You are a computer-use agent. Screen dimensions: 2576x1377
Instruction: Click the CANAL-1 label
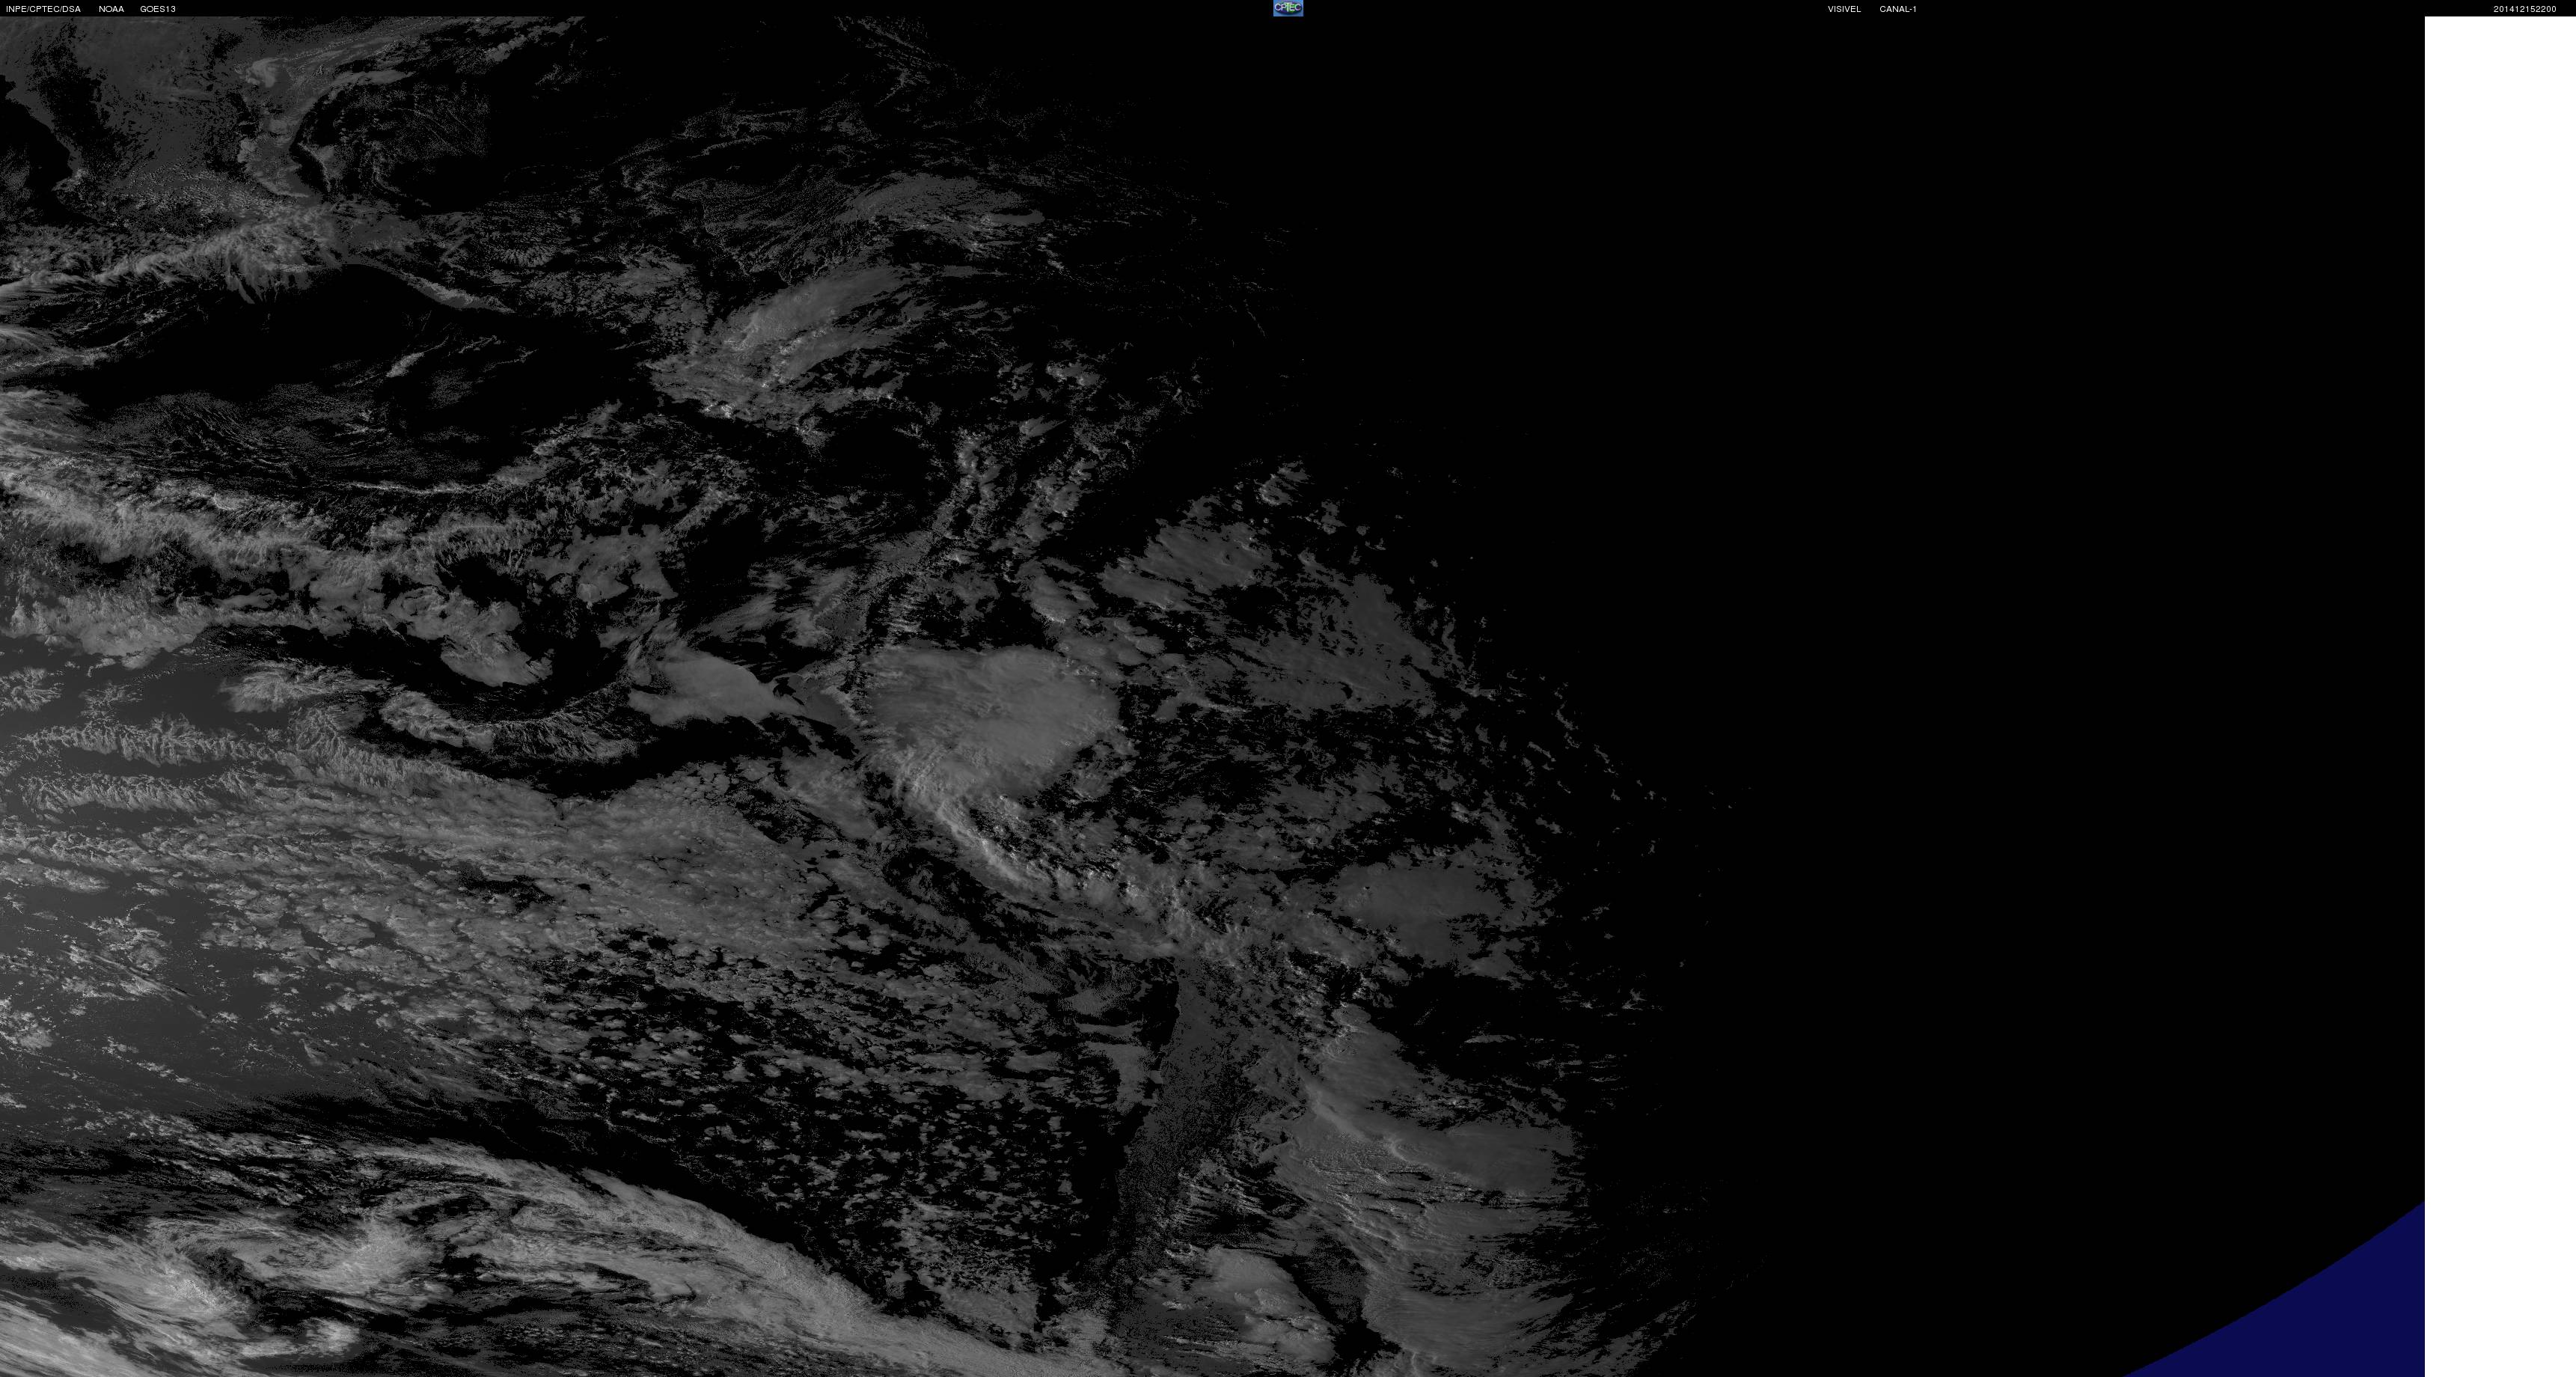click(x=1897, y=9)
